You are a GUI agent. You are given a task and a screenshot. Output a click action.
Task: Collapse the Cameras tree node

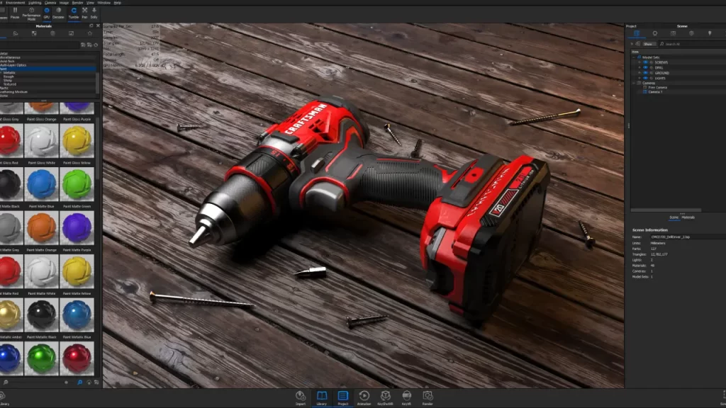pos(634,83)
